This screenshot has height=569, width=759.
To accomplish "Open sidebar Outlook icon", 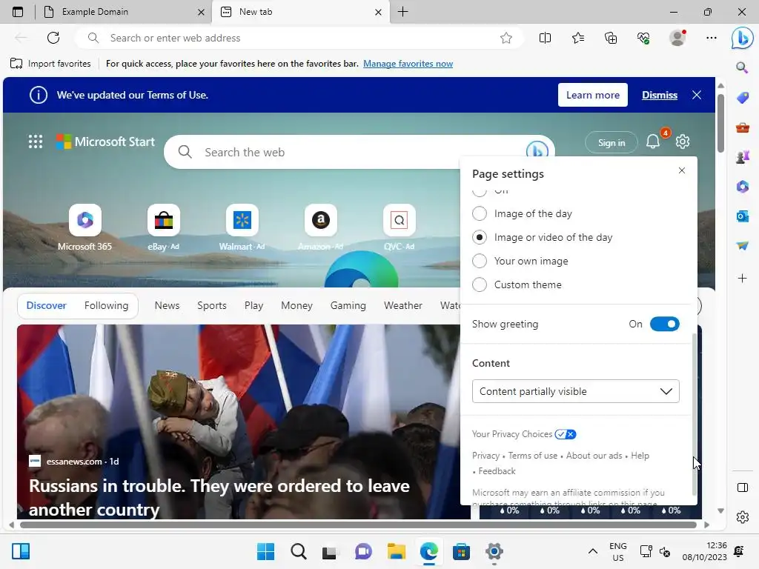I will (742, 216).
